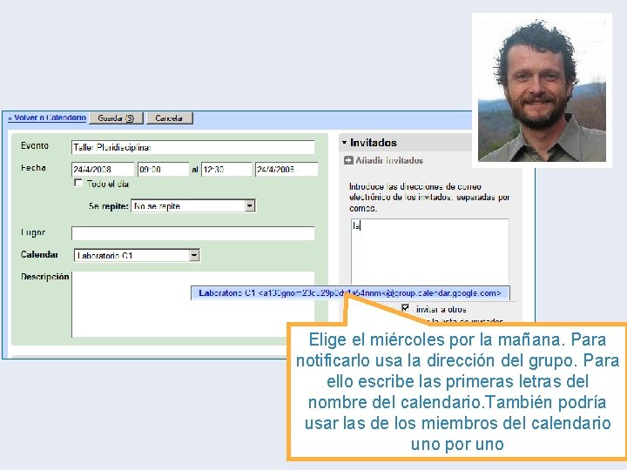The width and height of the screenshot is (627, 470).
Task: Go back via Volver a Calendario link
Action: click(47, 117)
